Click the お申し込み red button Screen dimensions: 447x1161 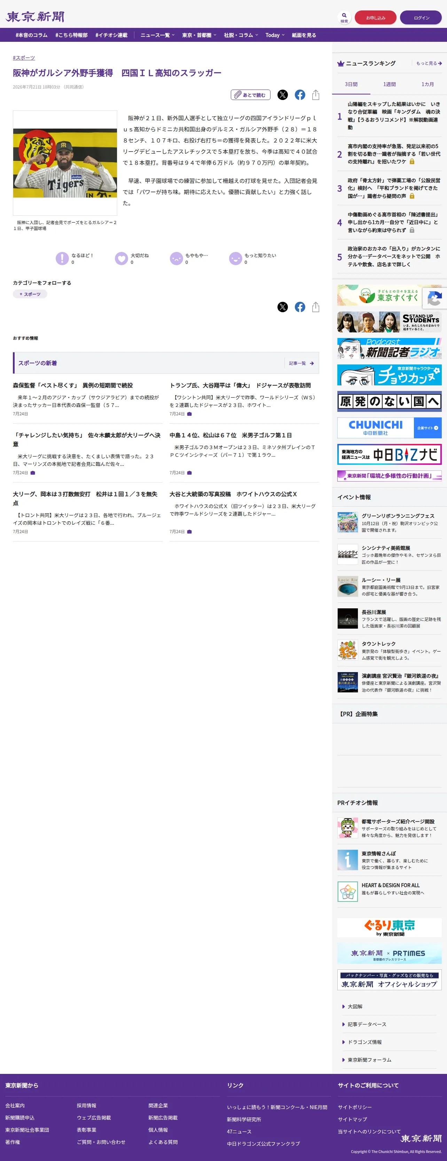(375, 17)
